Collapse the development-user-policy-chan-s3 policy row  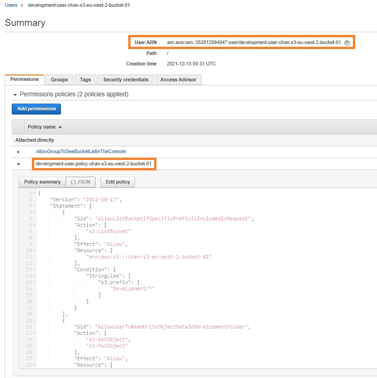click(18, 164)
